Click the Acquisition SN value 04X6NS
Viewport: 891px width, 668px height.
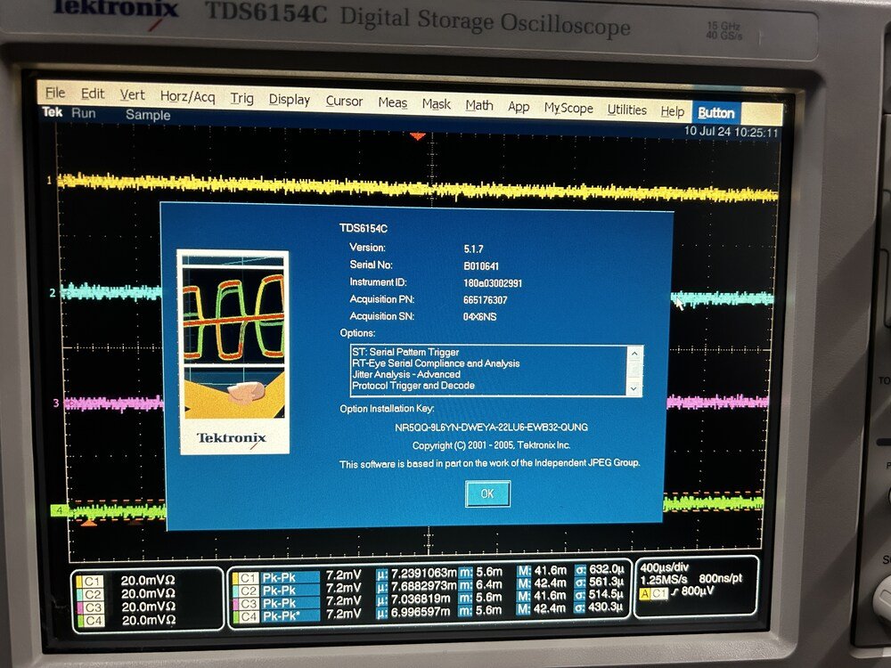(x=479, y=317)
